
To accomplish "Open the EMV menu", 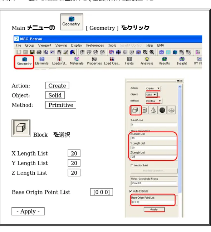I will [x=161, y=45].
